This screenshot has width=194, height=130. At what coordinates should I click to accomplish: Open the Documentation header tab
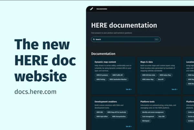(x=102, y=9)
